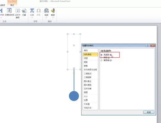Click bottom-left handle of selected shape
Viewport: 161px width, 123px height.
coord(68,69)
